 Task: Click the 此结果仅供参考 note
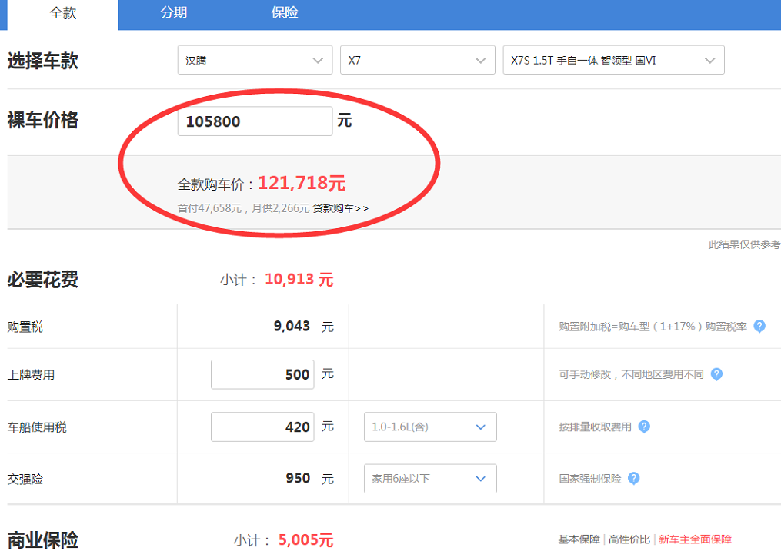744,244
